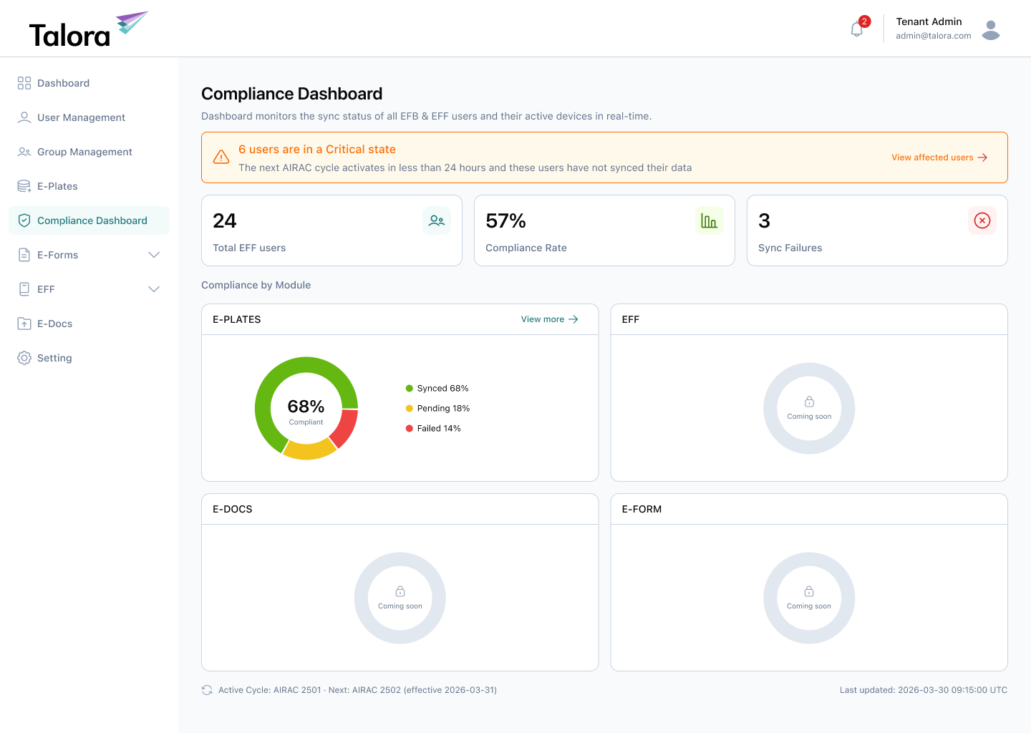Click the User Management person icon
Viewport: 1031px width, 733px height.
click(24, 117)
